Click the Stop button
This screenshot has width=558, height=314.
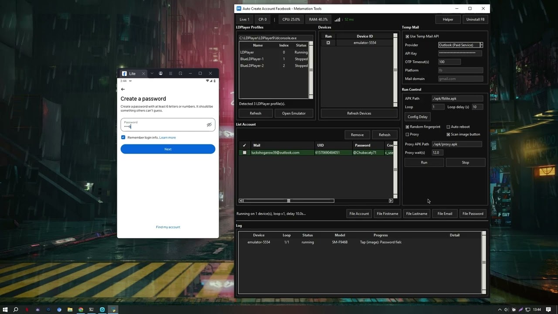(465, 162)
